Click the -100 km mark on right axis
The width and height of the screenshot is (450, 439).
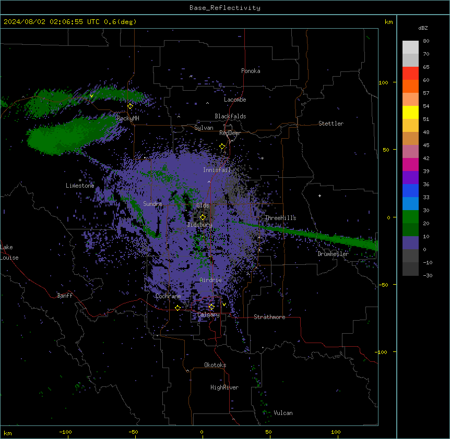click(x=382, y=352)
